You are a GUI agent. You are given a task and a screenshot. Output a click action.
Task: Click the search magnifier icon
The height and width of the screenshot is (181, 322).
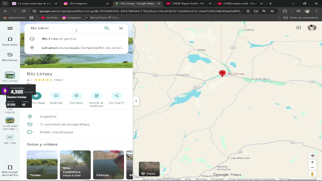coord(107,28)
